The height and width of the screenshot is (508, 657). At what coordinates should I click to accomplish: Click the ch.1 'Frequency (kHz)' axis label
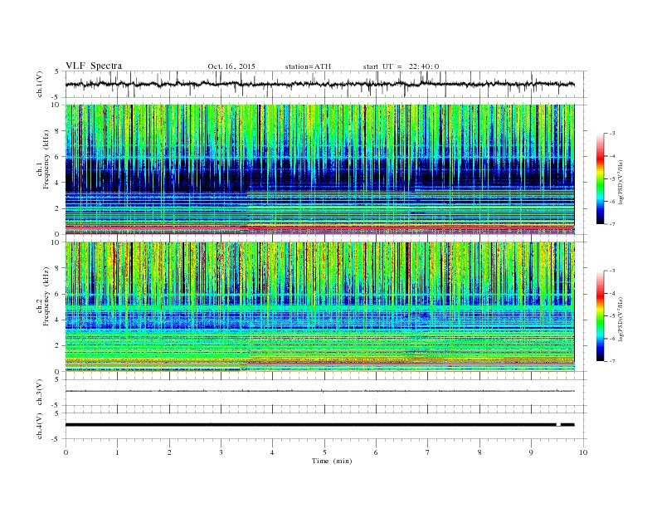[x=46, y=159]
